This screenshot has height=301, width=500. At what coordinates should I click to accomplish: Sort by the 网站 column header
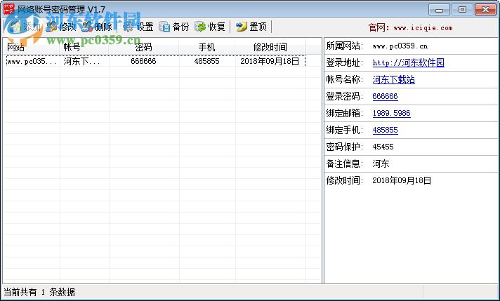tap(31, 47)
